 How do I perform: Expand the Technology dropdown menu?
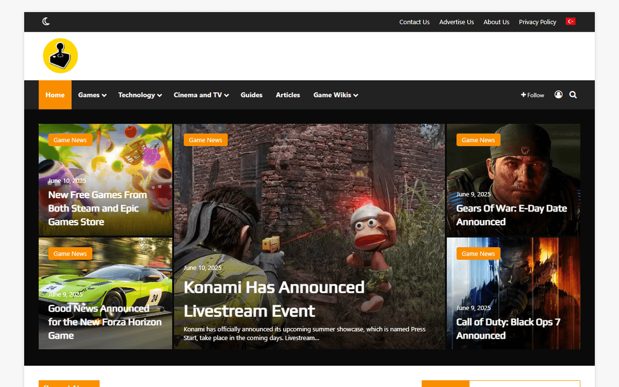(140, 95)
